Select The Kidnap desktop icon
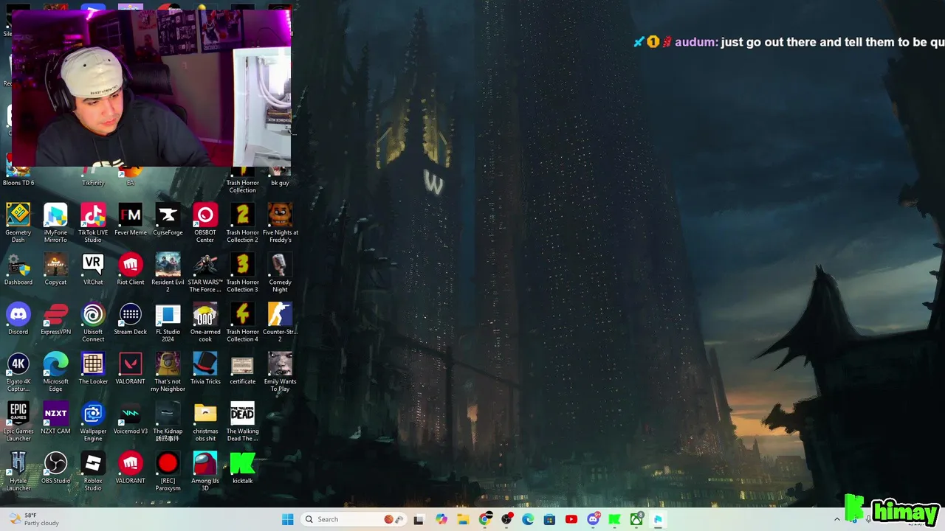 168,421
